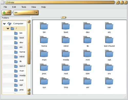
Task: Click the window menu icon left of Entropy title
Action: [2, 2]
